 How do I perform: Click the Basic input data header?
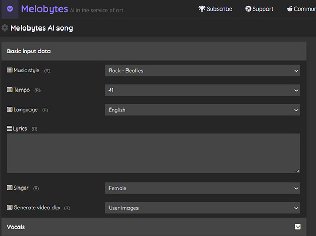point(154,51)
